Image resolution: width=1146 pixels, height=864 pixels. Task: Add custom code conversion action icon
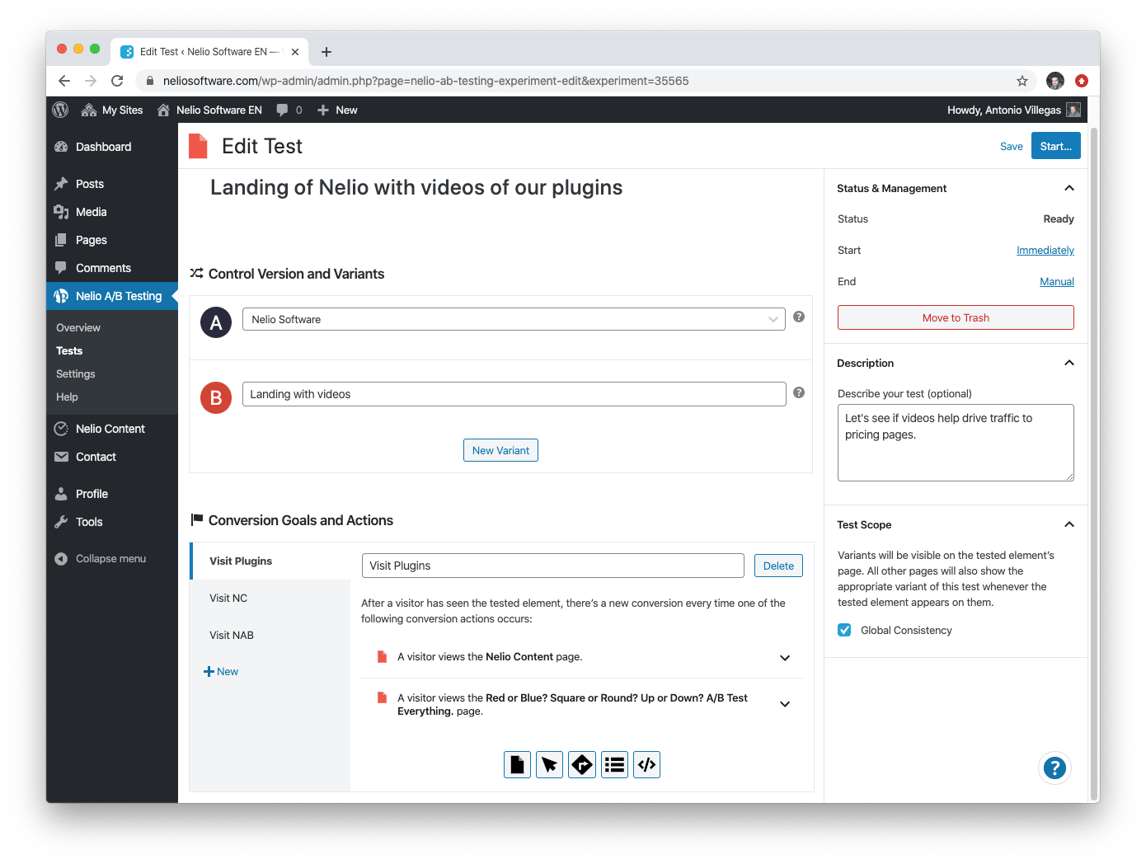[x=647, y=765]
